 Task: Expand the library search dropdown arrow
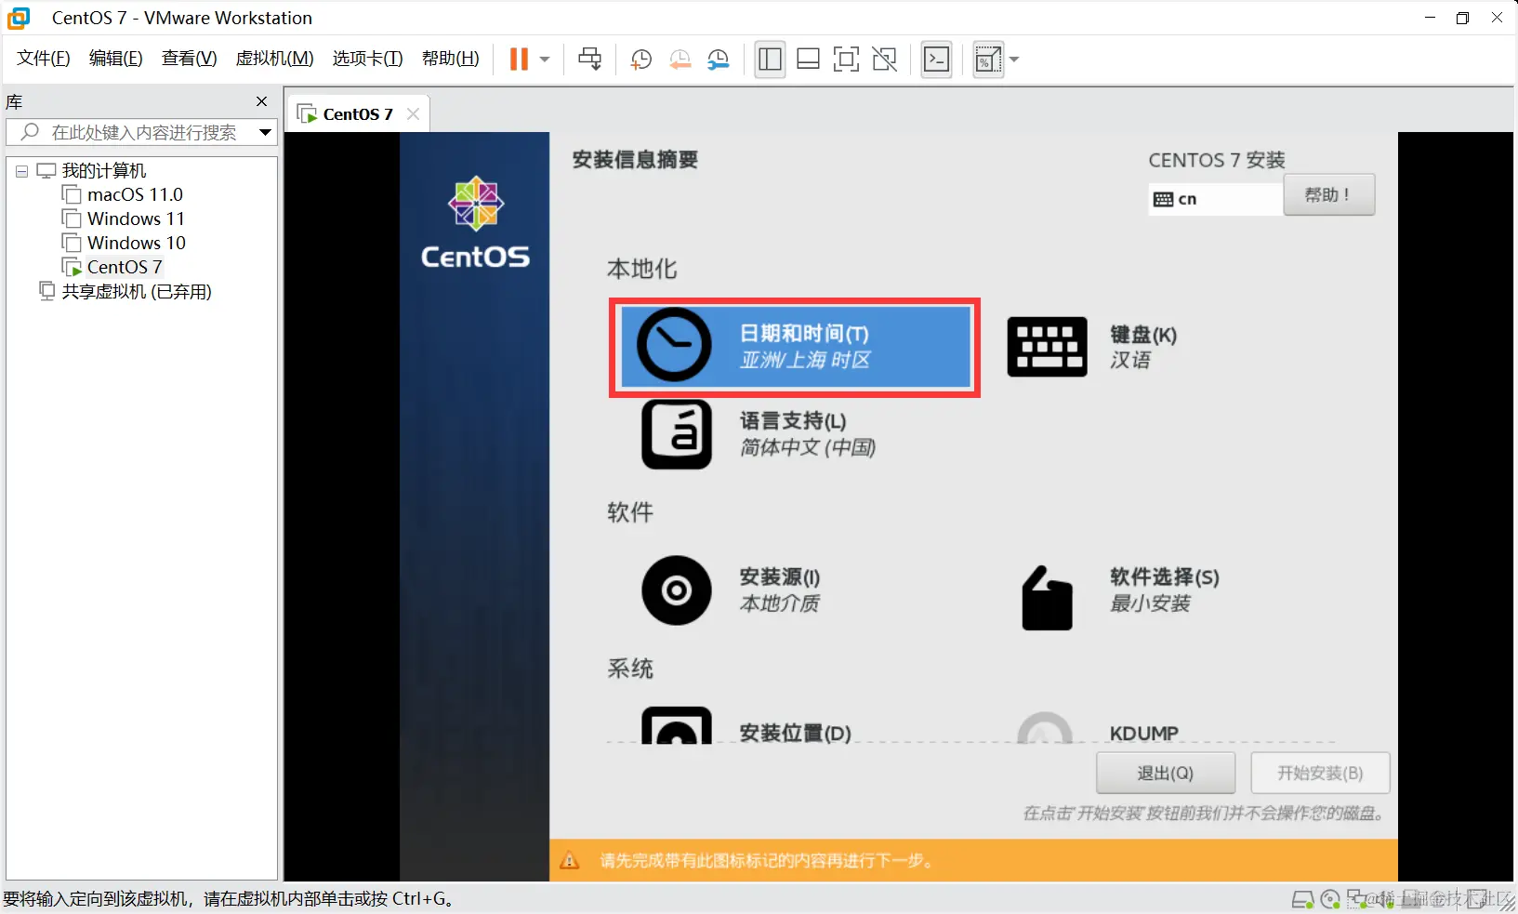tap(266, 132)
